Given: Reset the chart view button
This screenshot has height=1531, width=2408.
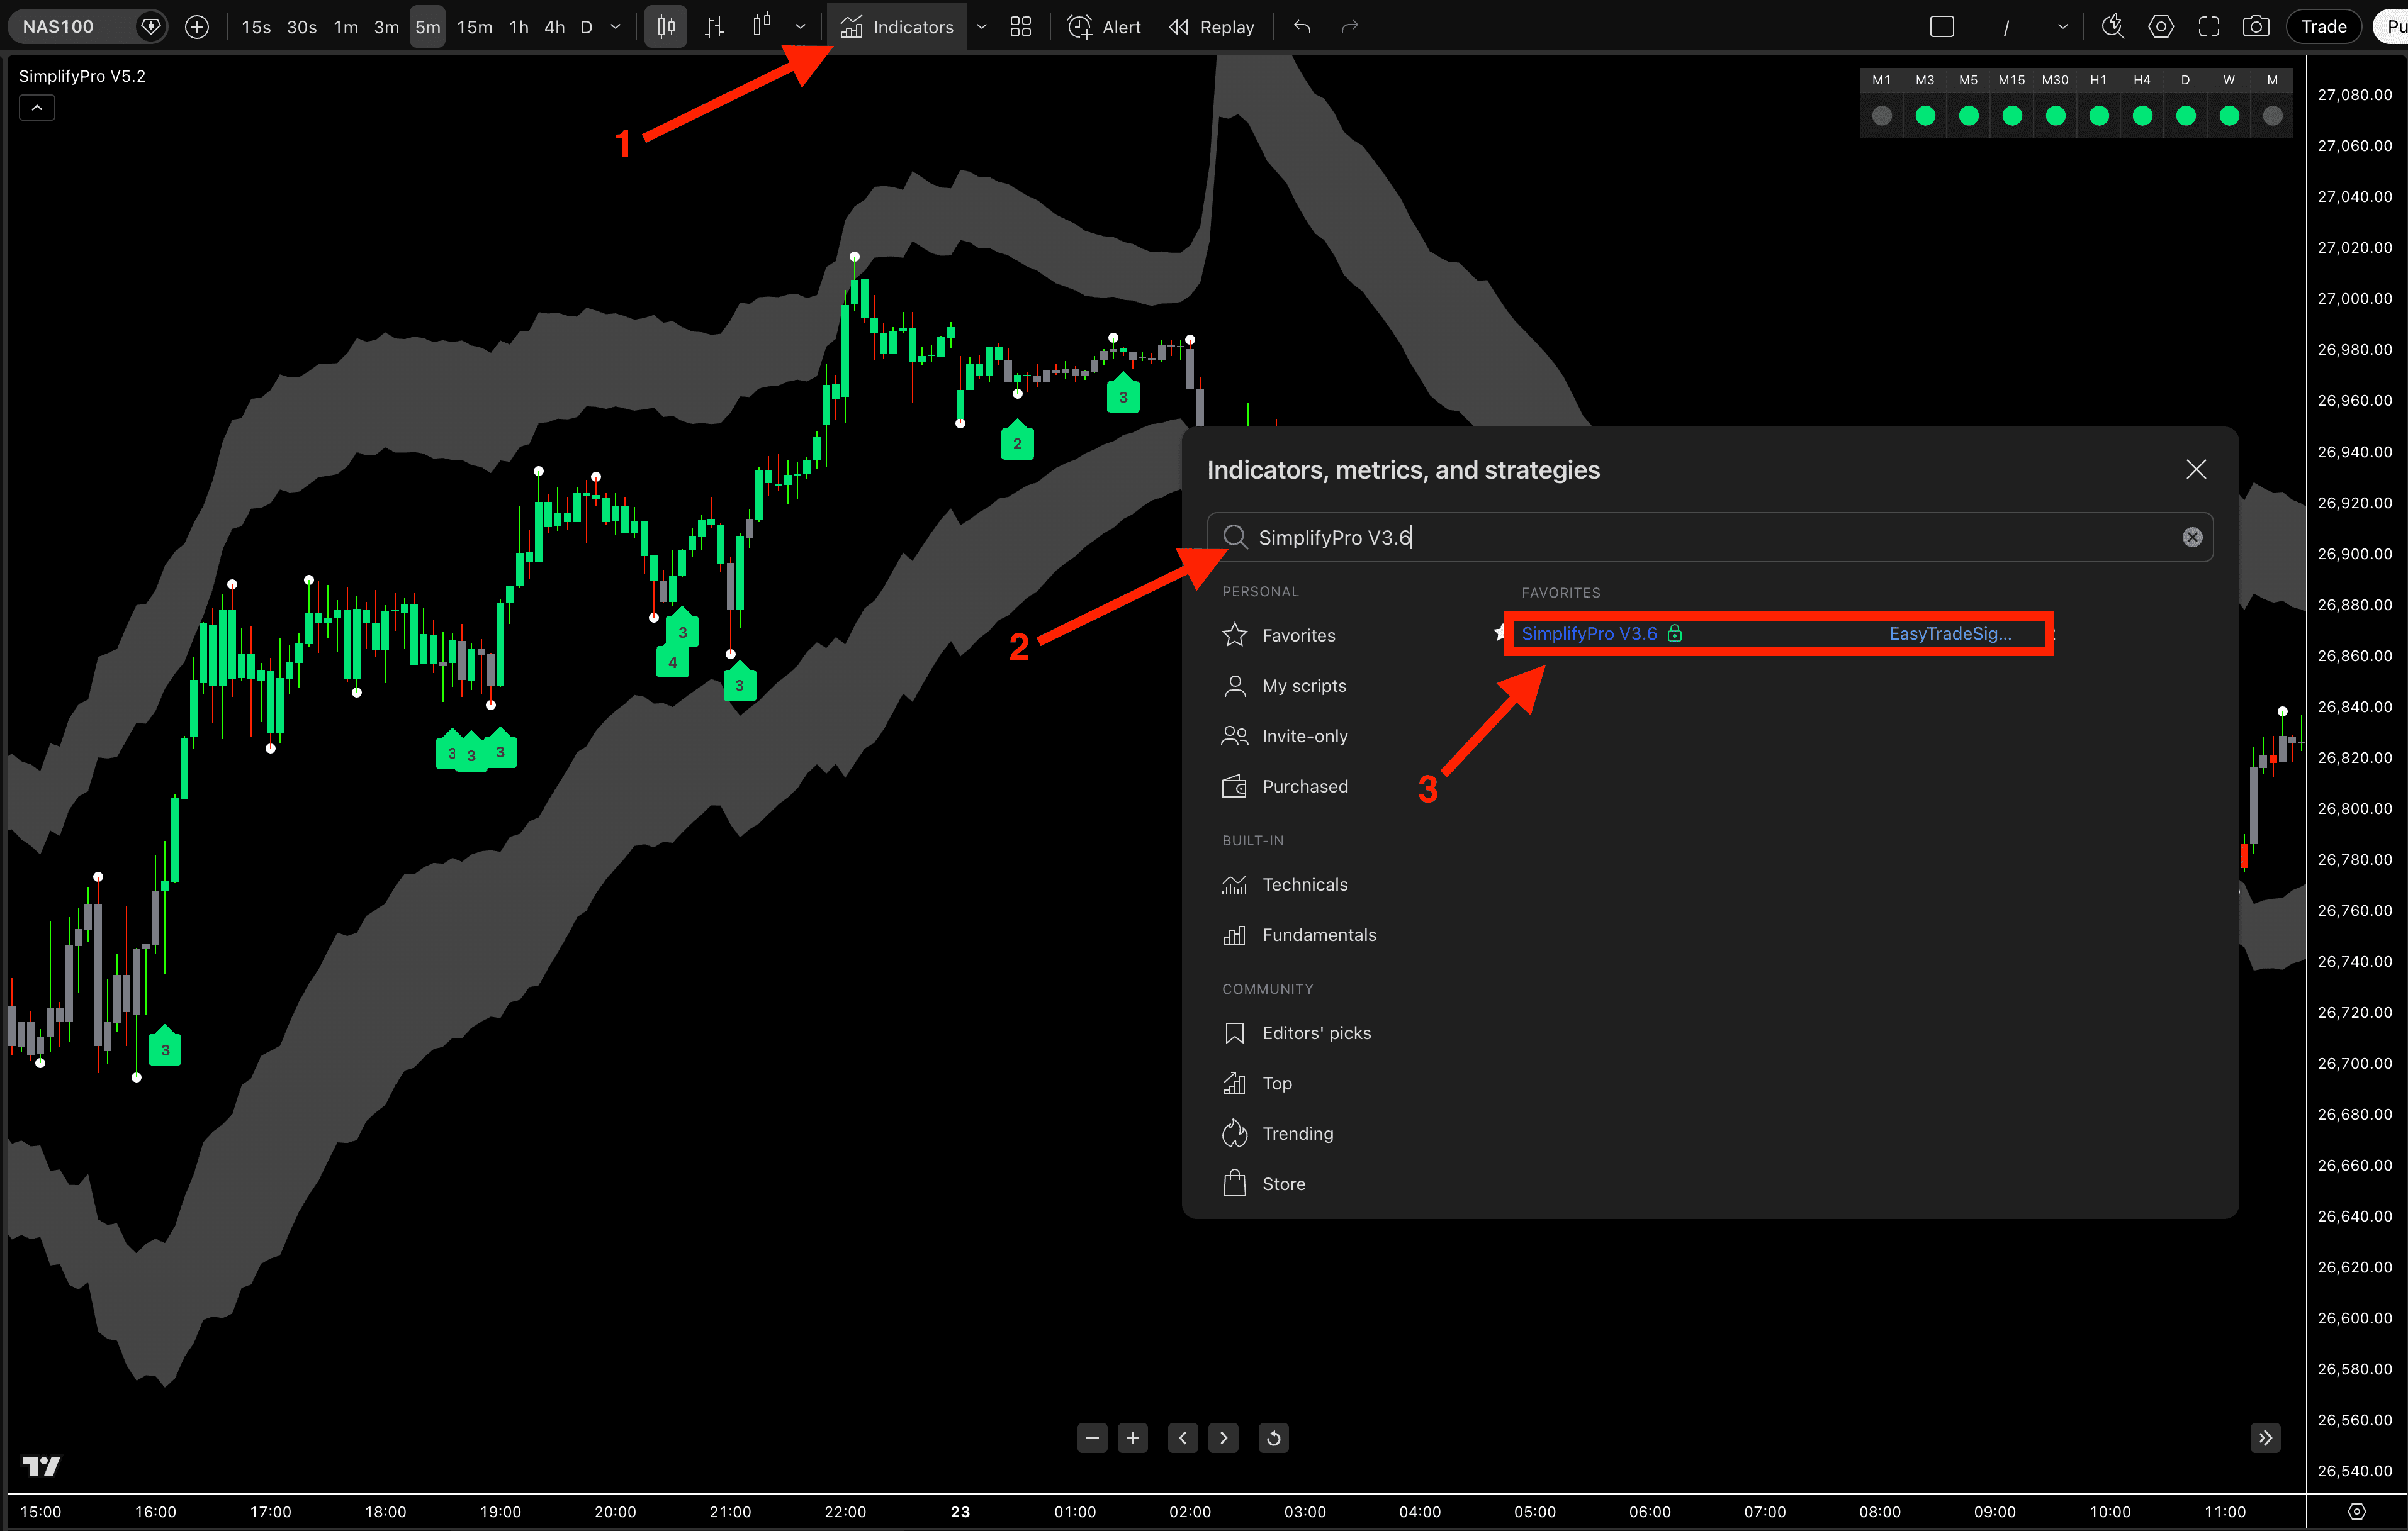Looking at the screenshot, I should click(x=1273, y=1438).
